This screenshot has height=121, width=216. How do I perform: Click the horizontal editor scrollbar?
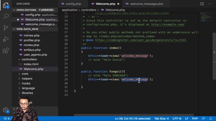134,115
